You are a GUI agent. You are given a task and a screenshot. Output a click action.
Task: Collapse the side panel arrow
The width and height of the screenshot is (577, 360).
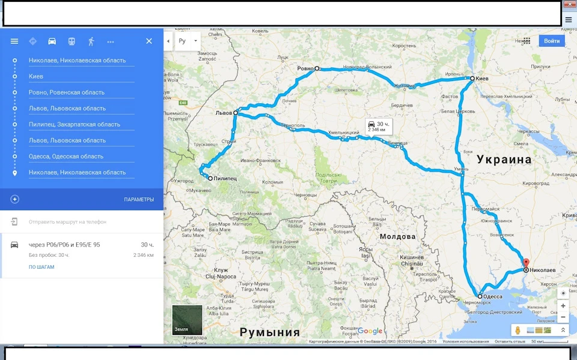[168, 41]
